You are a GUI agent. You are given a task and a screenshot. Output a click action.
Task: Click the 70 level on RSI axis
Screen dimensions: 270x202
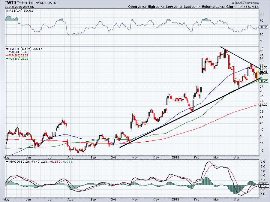261,21
